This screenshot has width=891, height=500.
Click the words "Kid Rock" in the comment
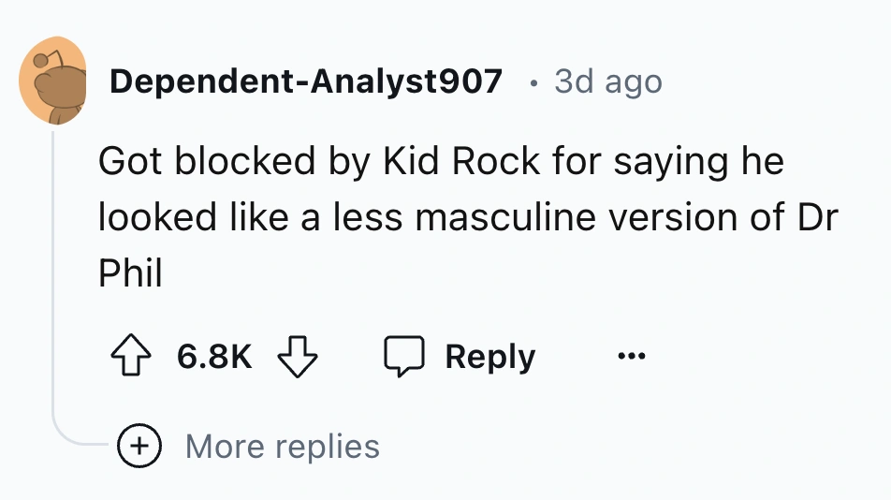tap(461, 162)
